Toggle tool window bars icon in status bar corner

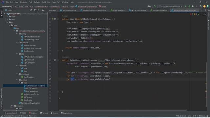[x=1, y=116]
